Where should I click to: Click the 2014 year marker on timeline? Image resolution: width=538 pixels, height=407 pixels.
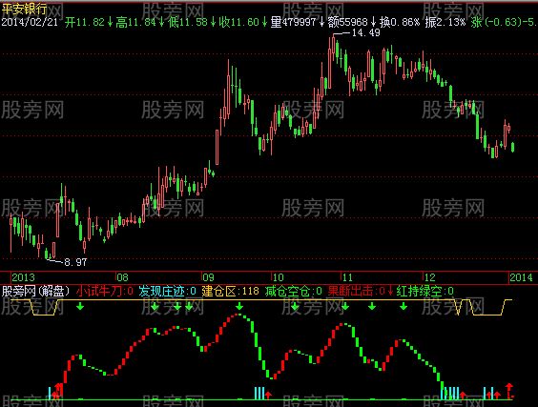pos(521,277)
